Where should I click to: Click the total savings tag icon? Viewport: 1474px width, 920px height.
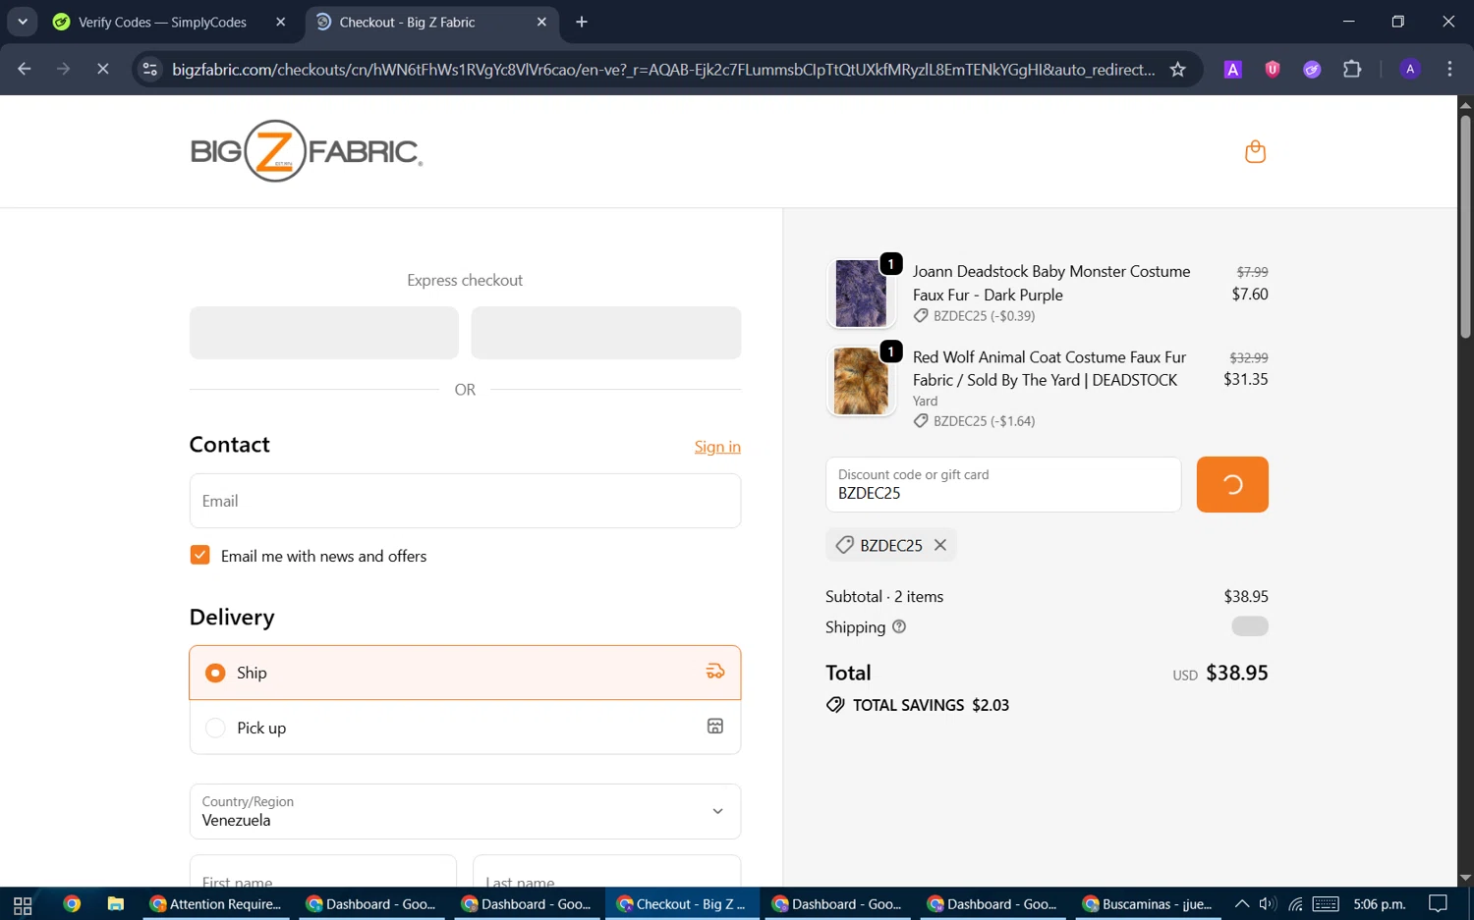pyautogui.click(x=835, y=705)
